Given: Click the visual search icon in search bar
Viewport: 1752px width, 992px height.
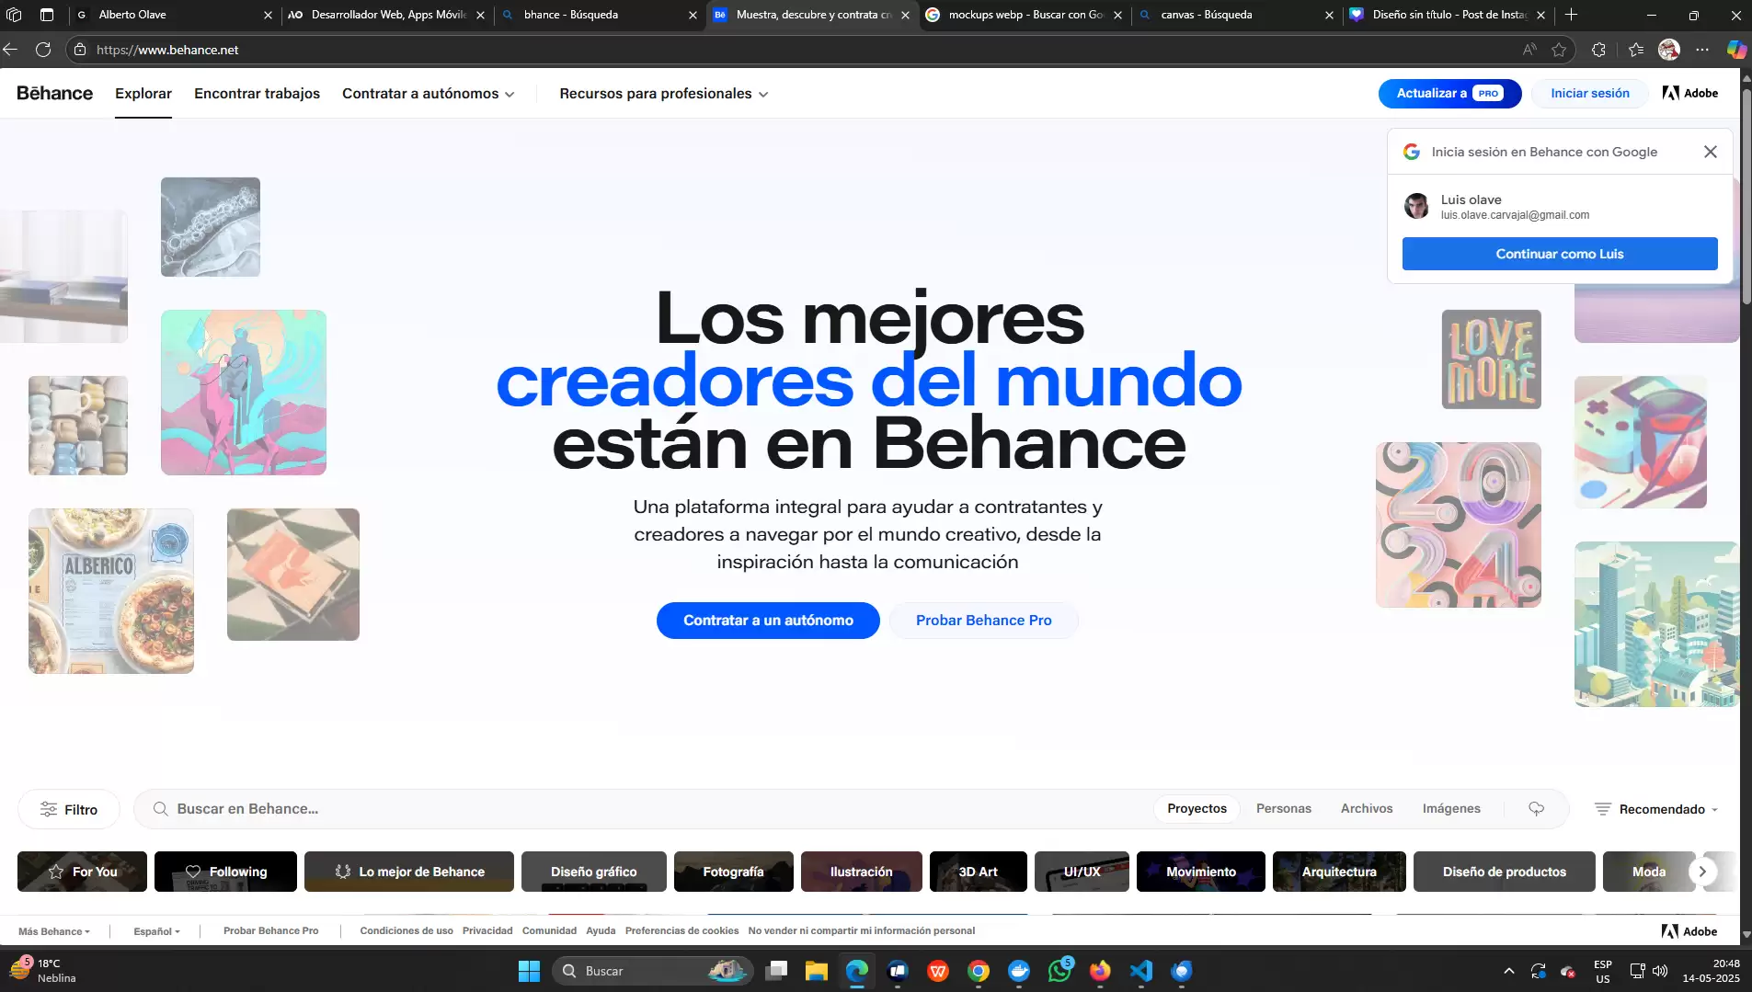Looking at the screenshot, I should point(1536,809).
